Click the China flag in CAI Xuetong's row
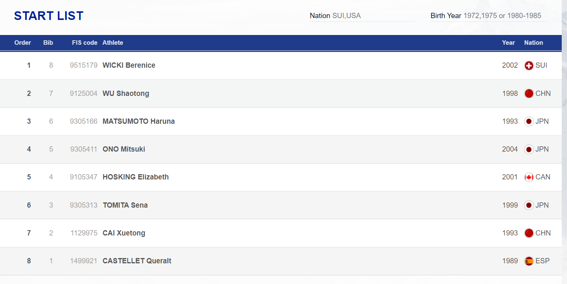This screenshot has height=284, width=567. point(529,233)
